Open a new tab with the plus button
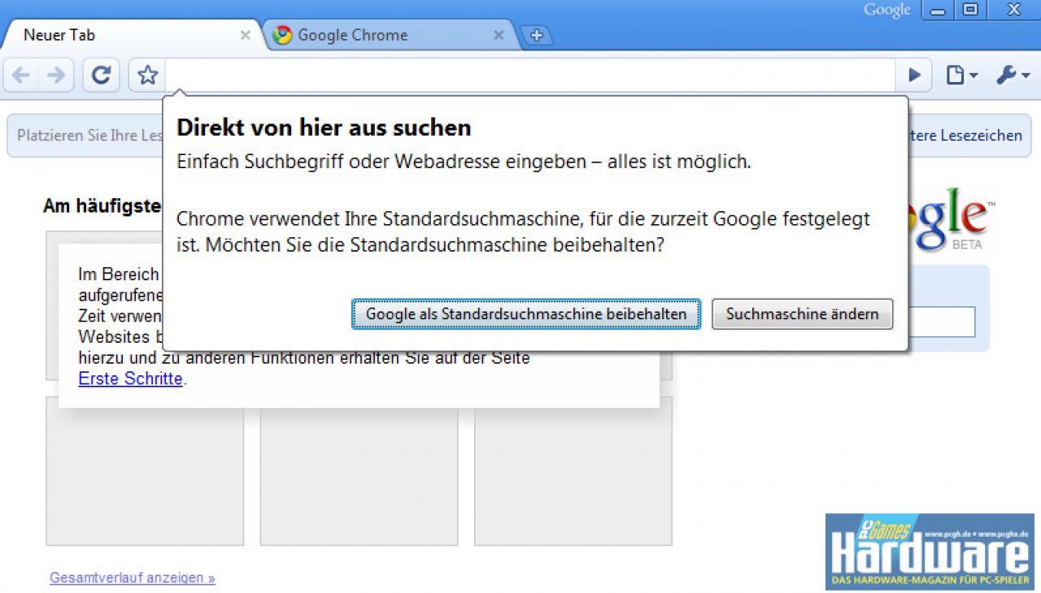1041x593 pixels. [536, 35]
